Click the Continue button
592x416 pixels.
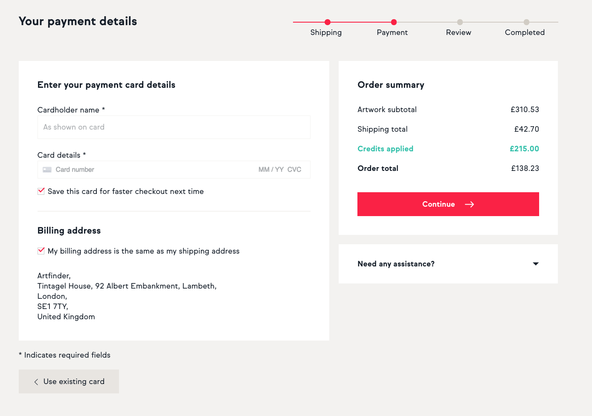click(x=448, y=204)
